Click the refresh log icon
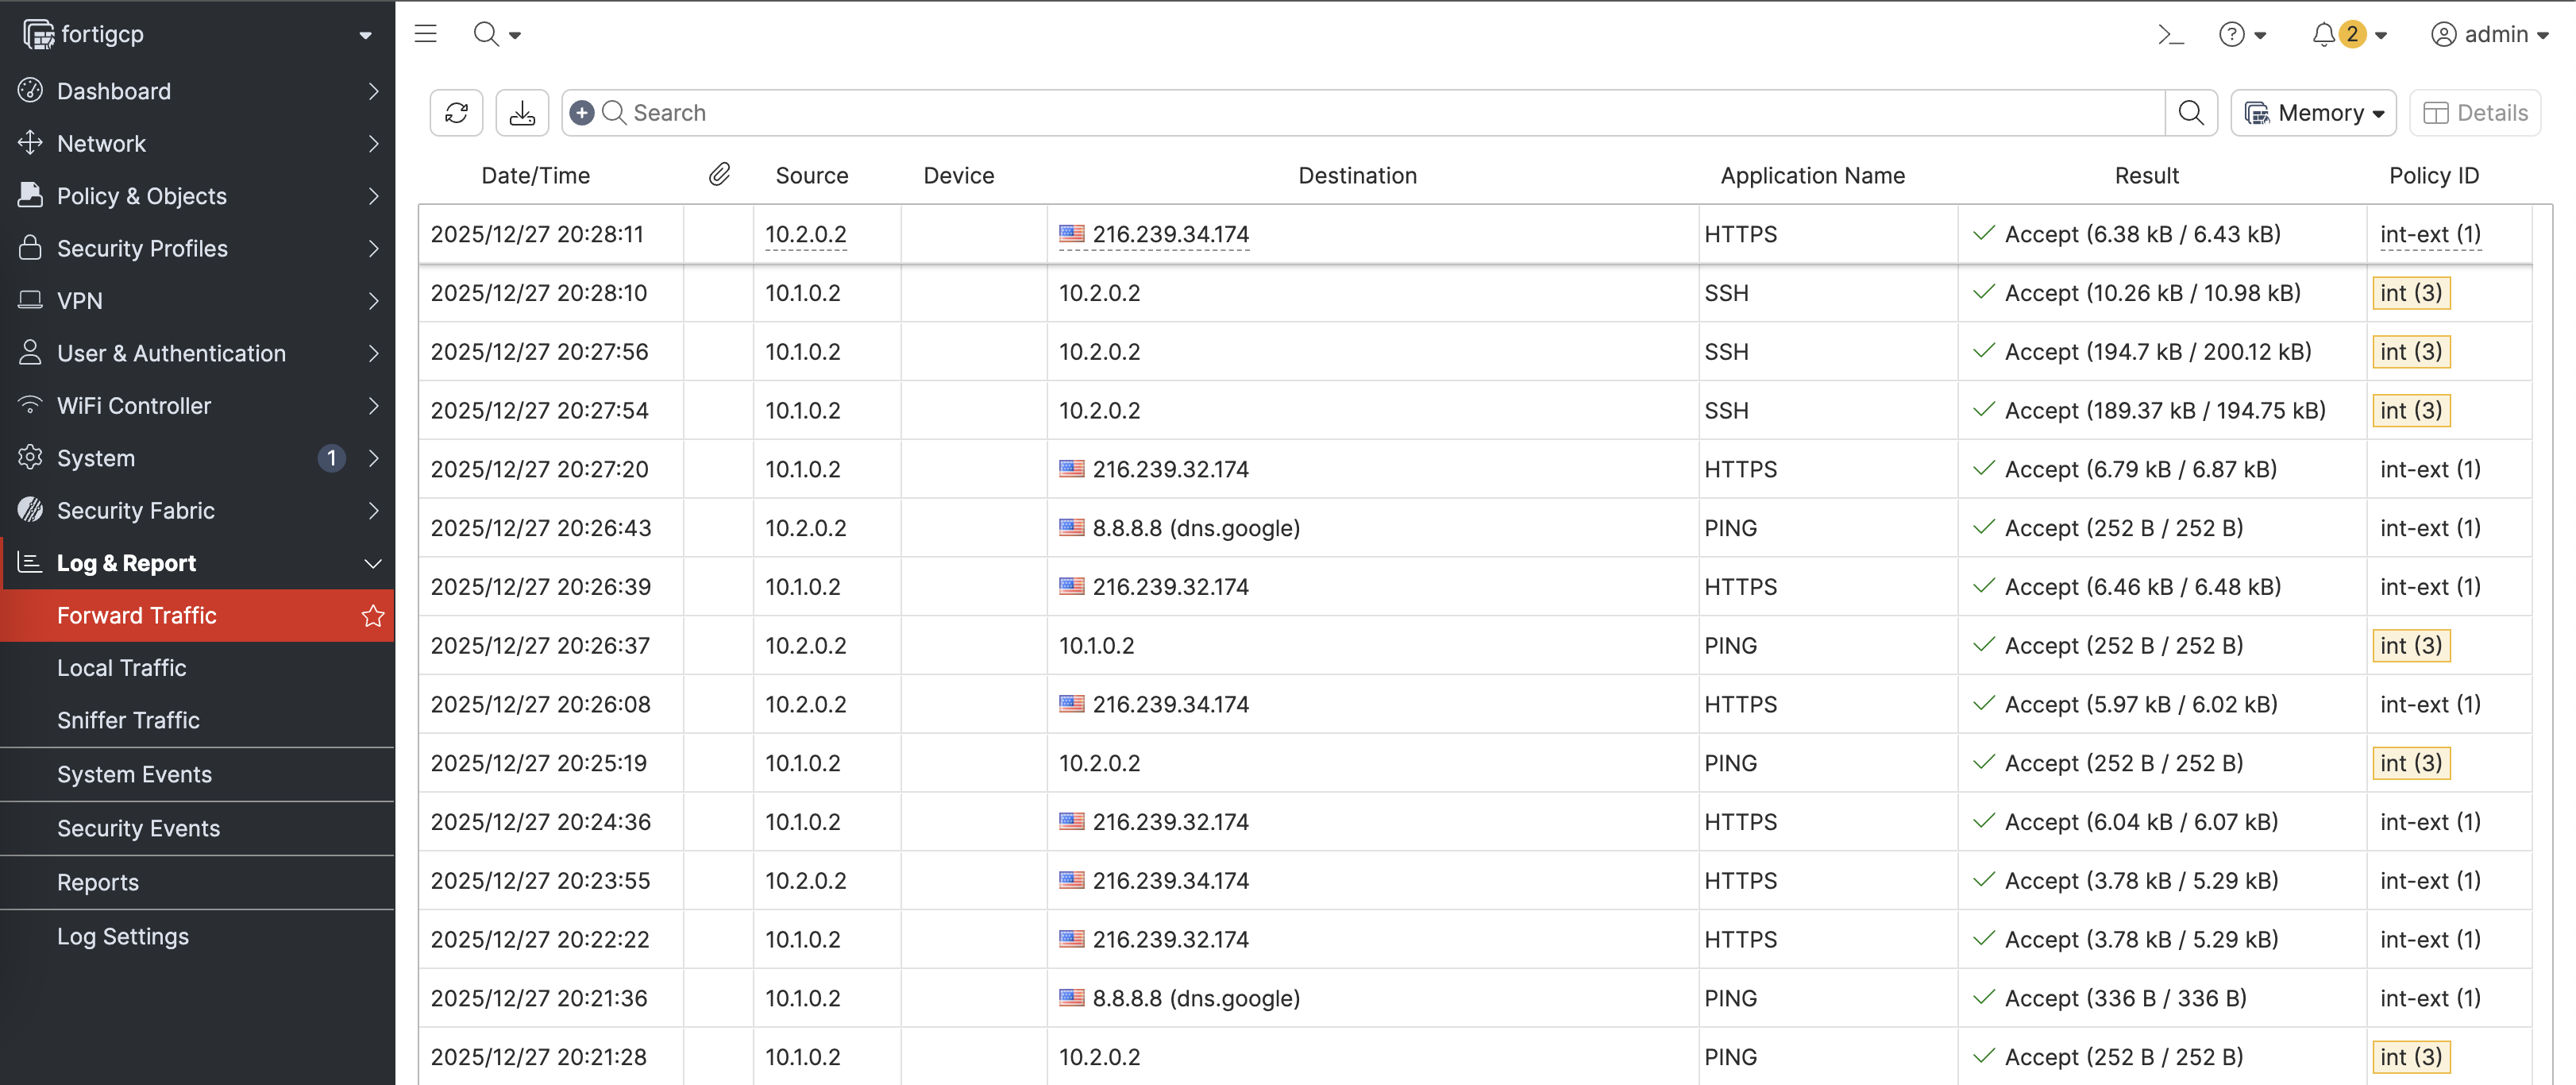The height and width of the screenshot is (1085, 2576). (x=456, y=113)
